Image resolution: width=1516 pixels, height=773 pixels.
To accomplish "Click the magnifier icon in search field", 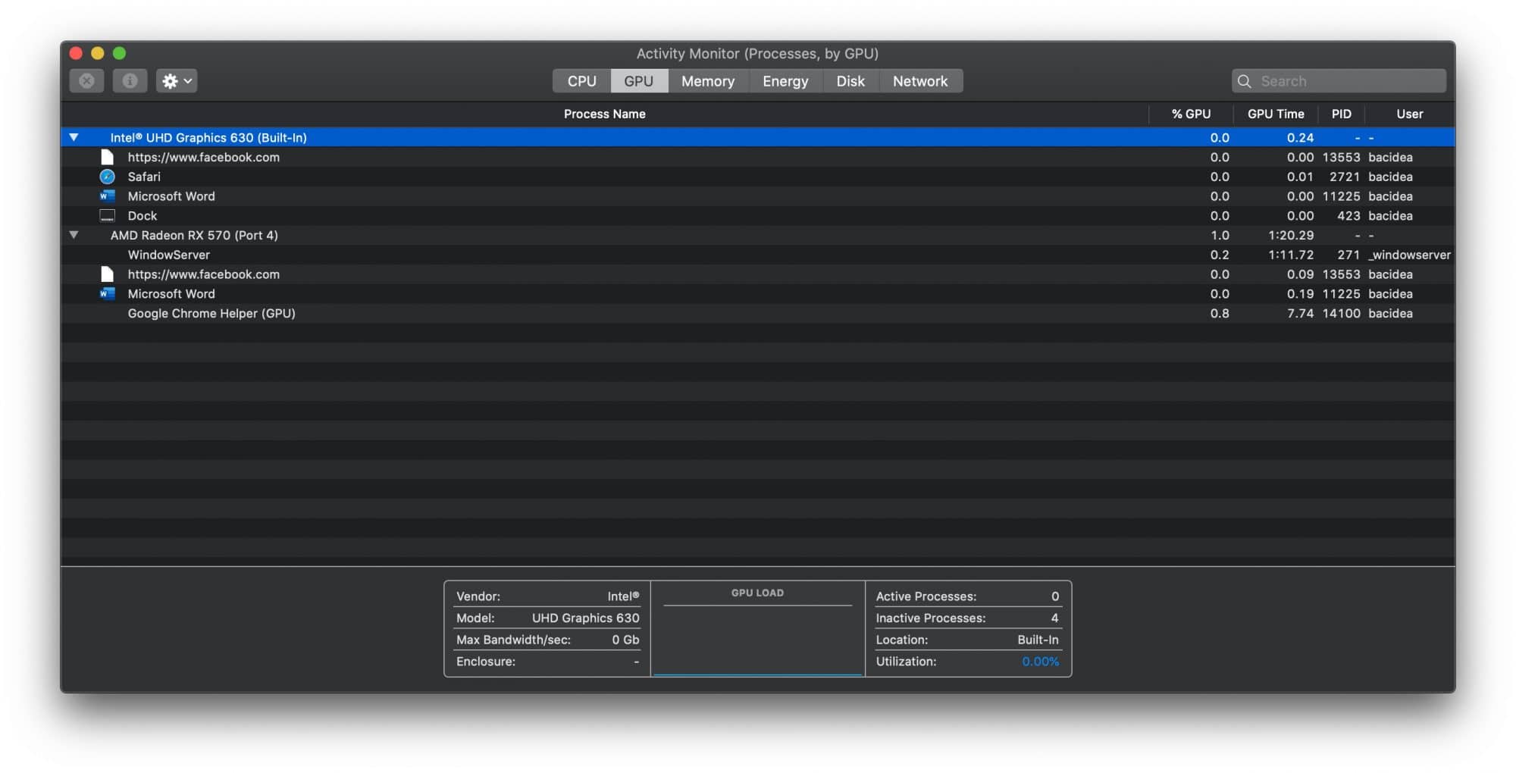I will 1244,81.
